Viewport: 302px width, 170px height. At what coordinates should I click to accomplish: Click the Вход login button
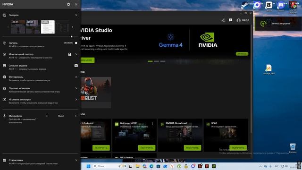pos(243,20)
